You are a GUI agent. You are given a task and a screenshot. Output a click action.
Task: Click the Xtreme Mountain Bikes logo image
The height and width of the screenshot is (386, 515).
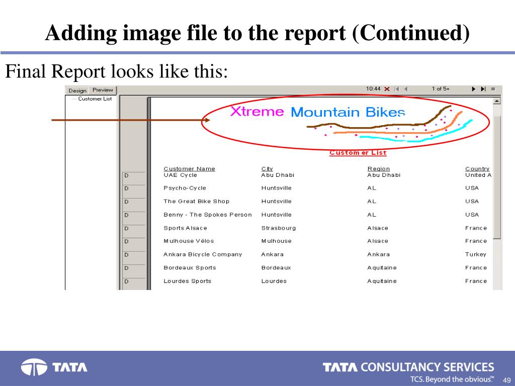click(351, 124)
